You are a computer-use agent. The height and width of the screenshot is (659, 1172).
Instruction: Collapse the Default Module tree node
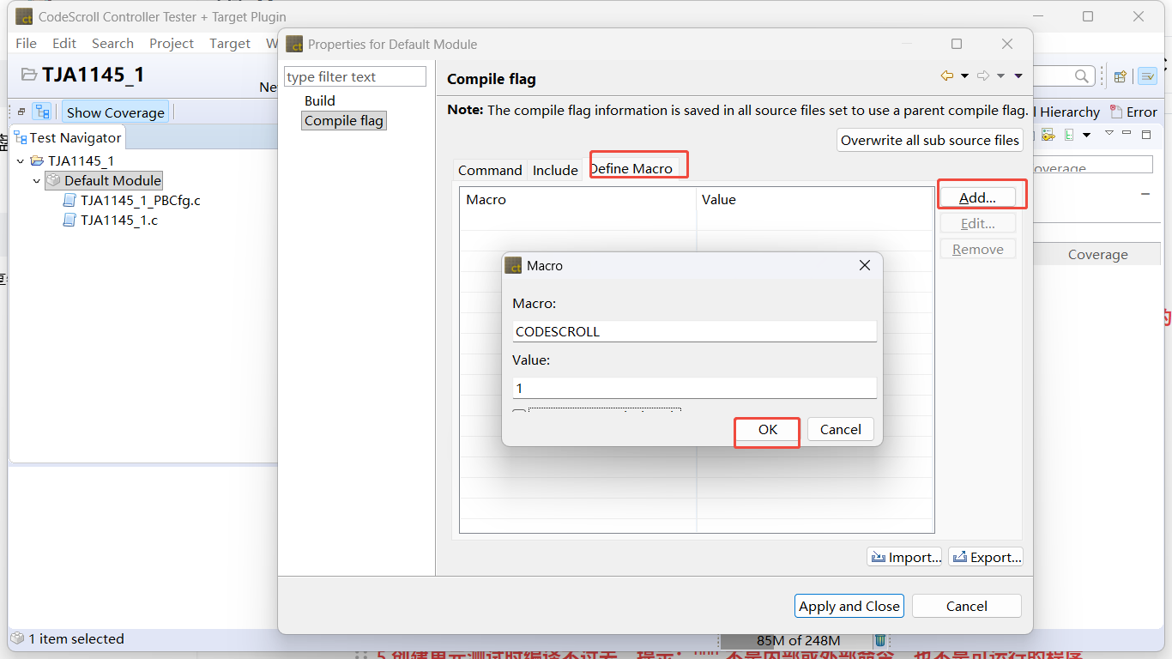click(x=37, y=181)
